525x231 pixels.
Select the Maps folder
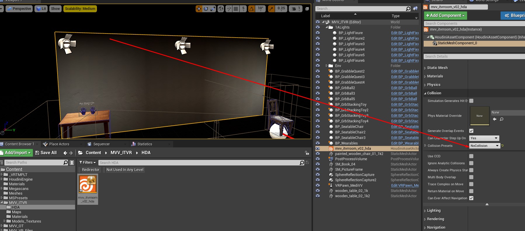[x=16, y=212]
